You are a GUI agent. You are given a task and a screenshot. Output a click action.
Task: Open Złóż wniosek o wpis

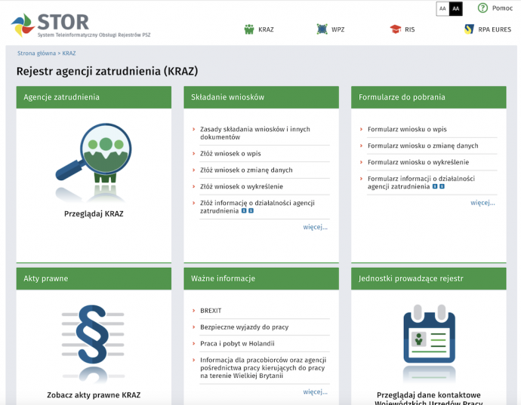(x=230, y=154)
